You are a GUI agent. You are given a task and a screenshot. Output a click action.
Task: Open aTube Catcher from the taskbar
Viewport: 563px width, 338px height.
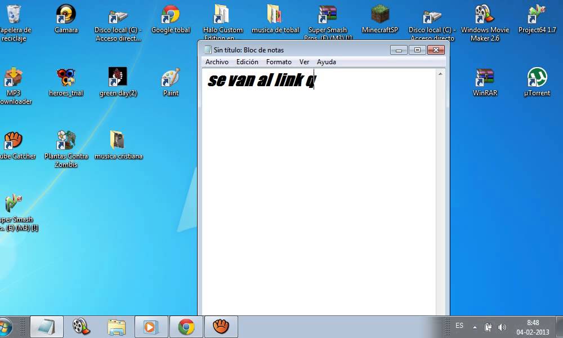[x=221, y=327]
